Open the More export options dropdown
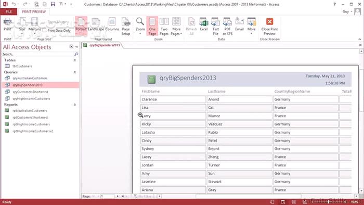This screenshot has height=205, width=364. (x=251, y=26)
